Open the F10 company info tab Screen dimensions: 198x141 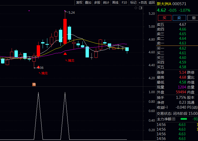pos(124,3)
